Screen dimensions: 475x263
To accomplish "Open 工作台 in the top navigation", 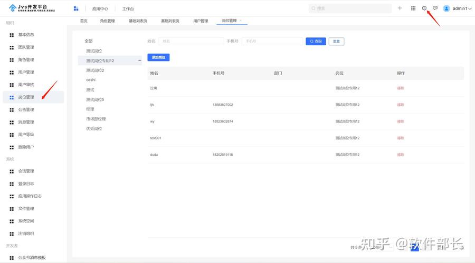I will pos(128,9).
